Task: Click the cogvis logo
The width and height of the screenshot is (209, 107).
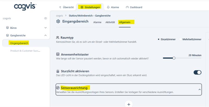Action: pyautogui.click(x=25, y=7)
